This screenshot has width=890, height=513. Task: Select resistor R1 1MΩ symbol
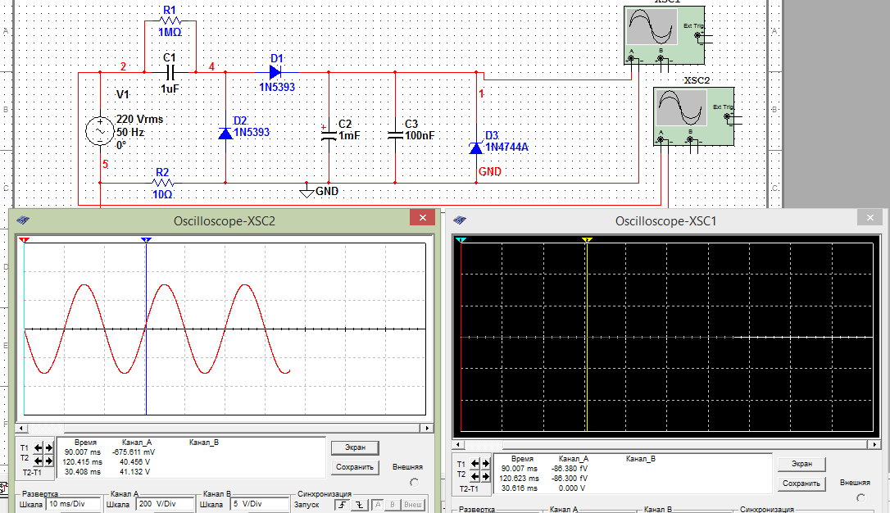coord(170,21)
